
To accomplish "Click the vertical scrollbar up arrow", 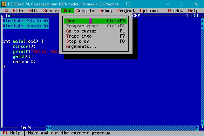I will [x=202, y=21].
